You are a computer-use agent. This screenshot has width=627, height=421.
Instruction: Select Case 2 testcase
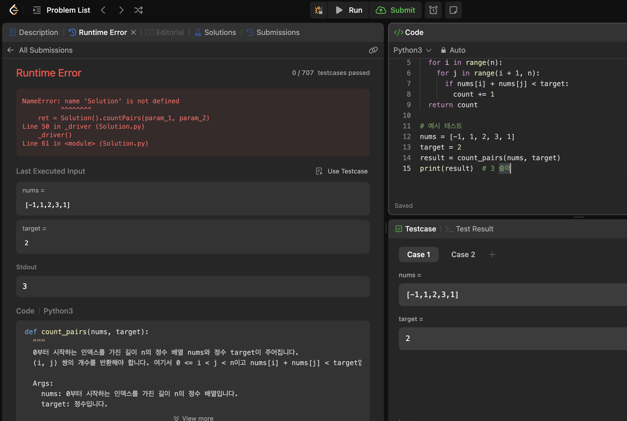click(463, 254)
